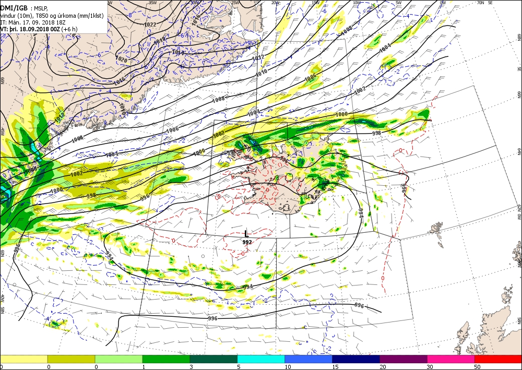Viewport: 522px width, 370px height.
Task: Click the dark green legend swatch
Action: click(x=213, y=359)
